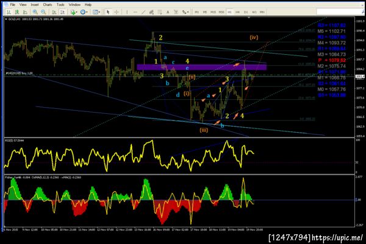
Task: Click the 'M1 = 1066.75' pivot label
Action: pyautogui.click(x=331, y=78)
